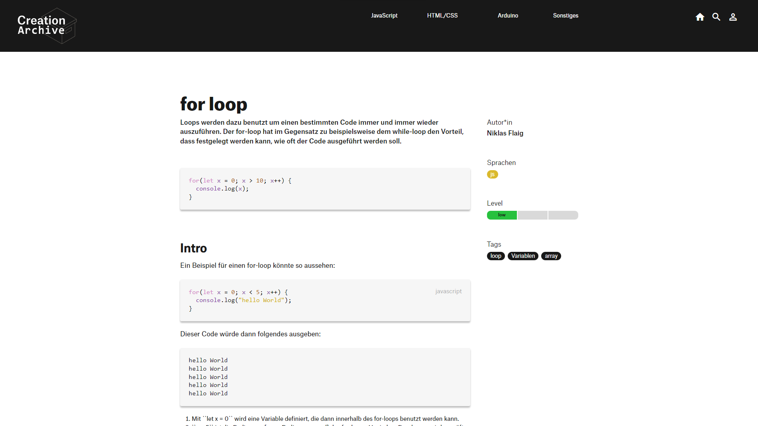
Task: Click the search magnifier icon
Action: pos(716,17)
